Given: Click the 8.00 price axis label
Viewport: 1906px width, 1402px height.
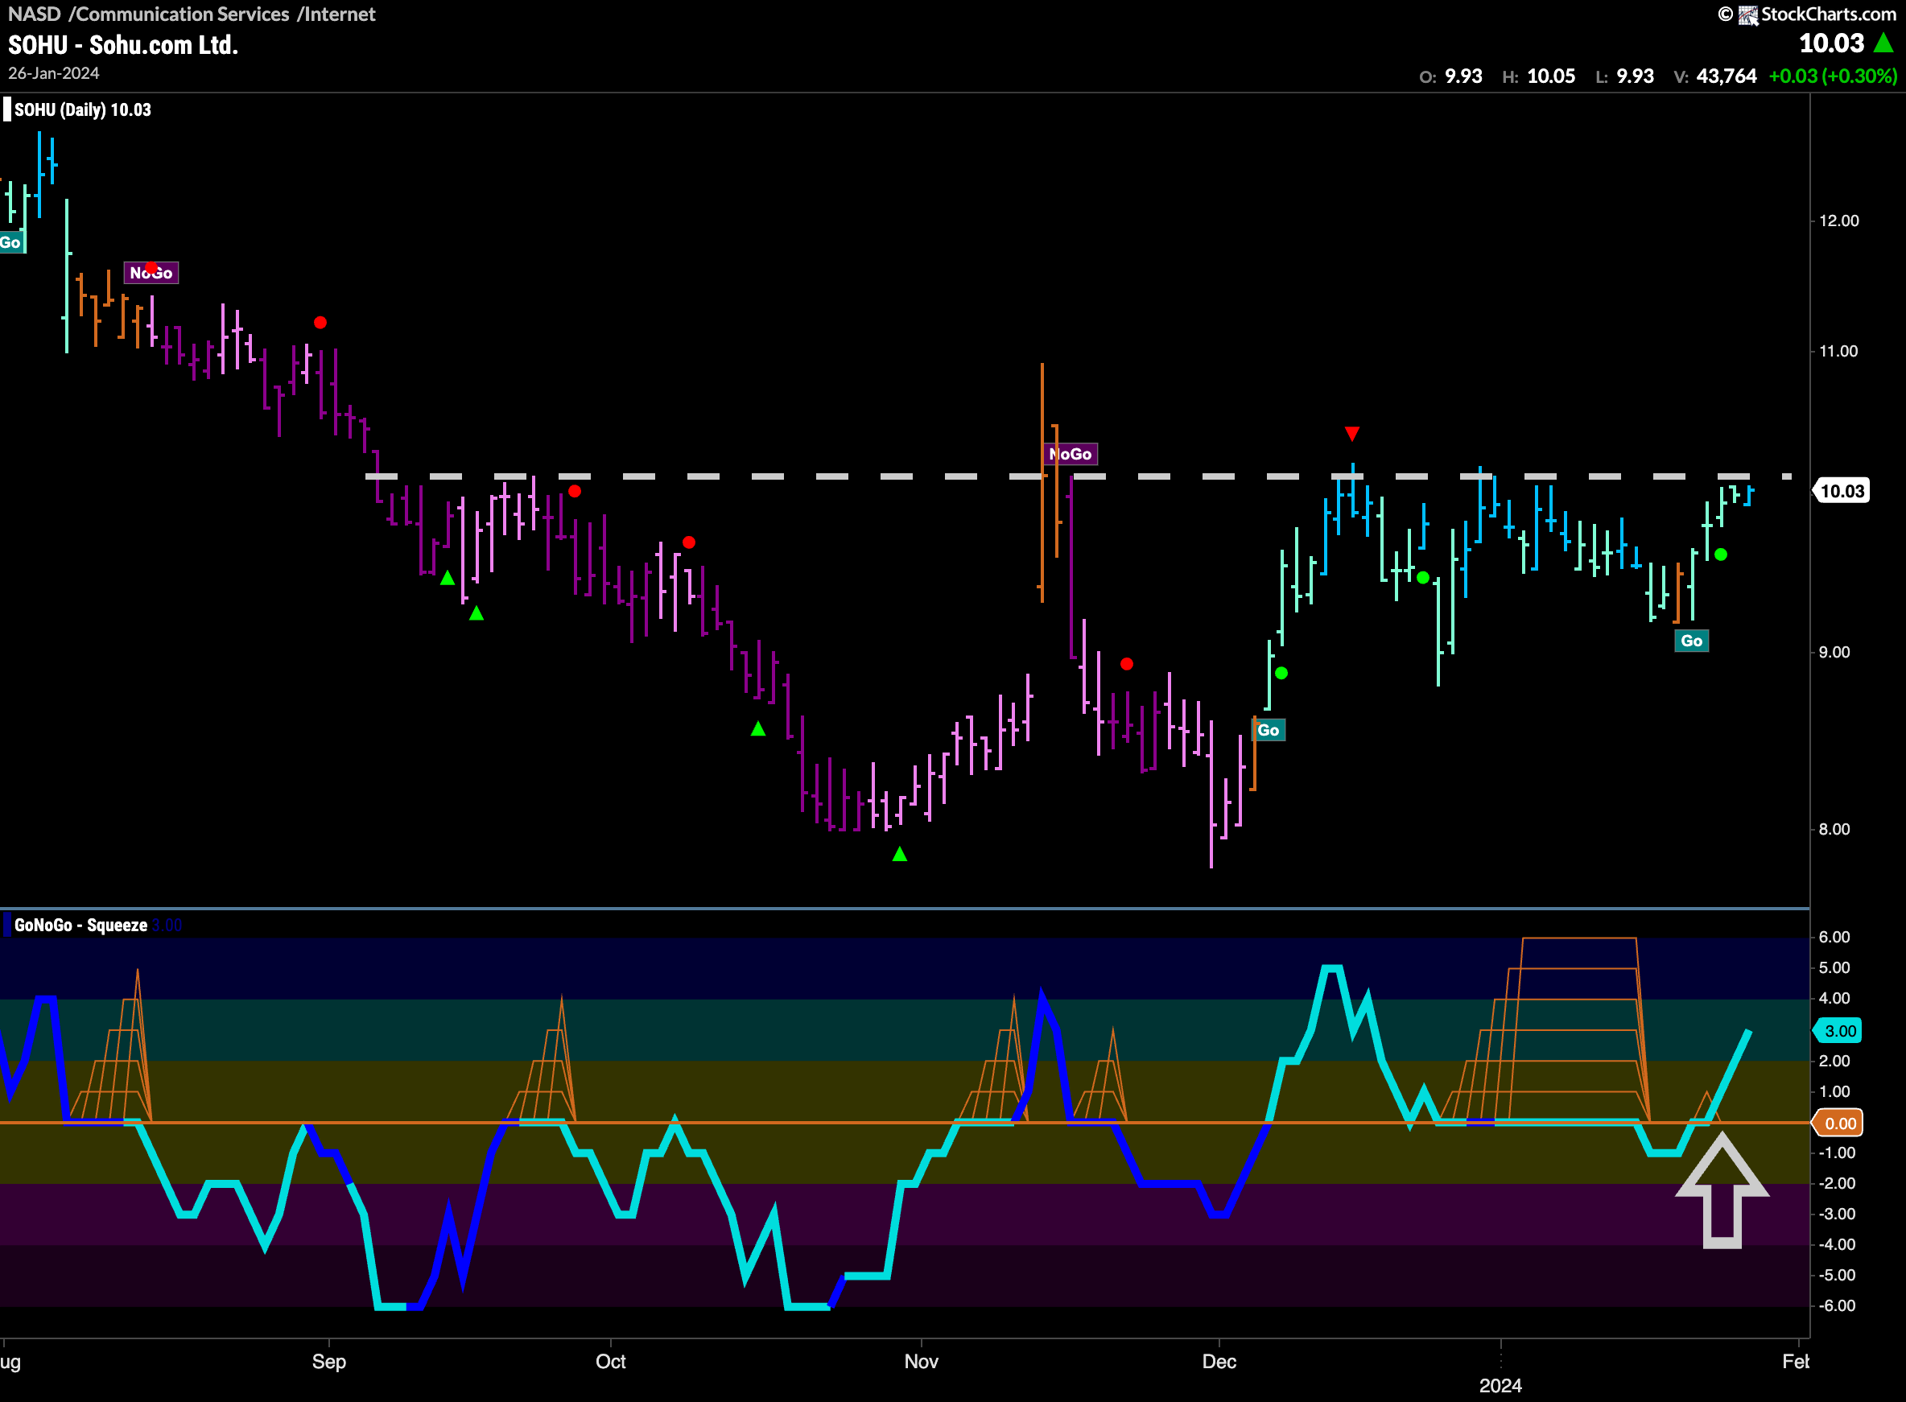Looking at the screenshot, I should [x=1834, y=829].
